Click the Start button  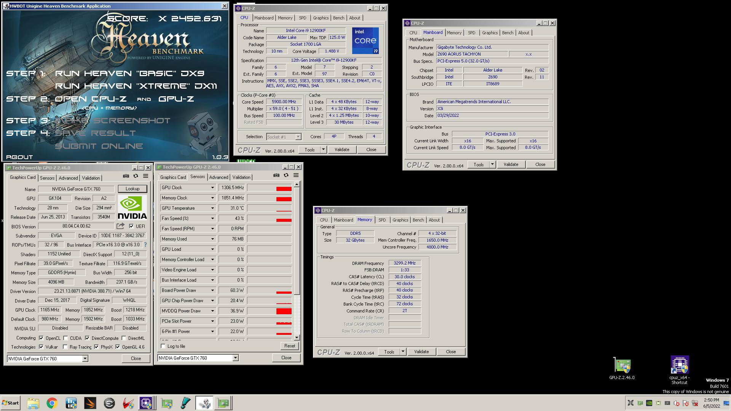click(x=10, y=403)
